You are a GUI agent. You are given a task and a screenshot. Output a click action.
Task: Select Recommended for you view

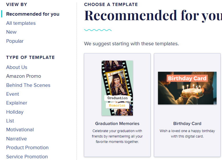click(33, 14)
